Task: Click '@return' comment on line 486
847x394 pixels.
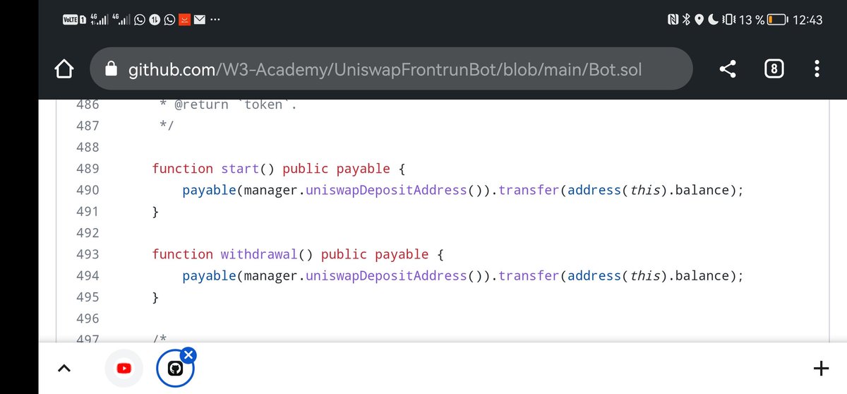Action: [x=201, y=105]
